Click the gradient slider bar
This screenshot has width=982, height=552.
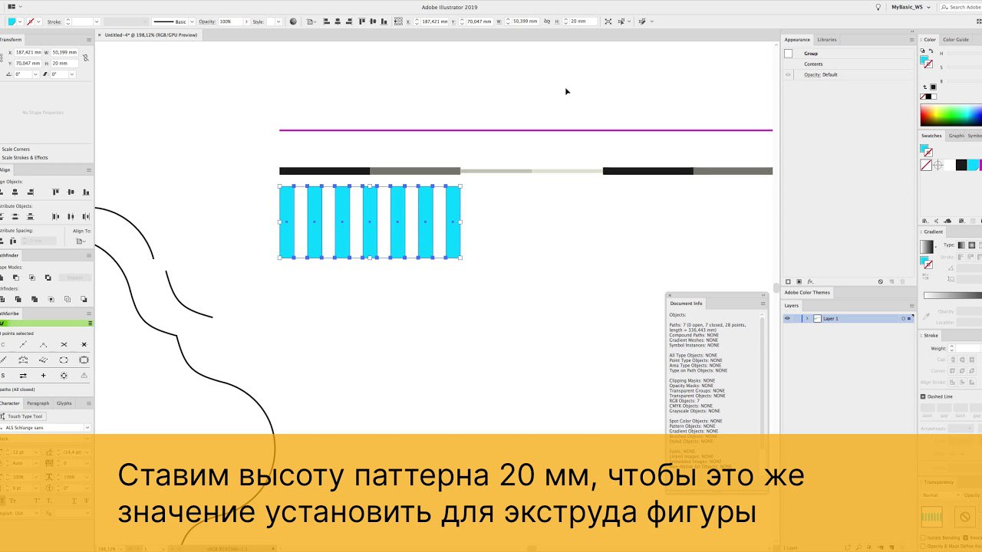click(953, 296)
